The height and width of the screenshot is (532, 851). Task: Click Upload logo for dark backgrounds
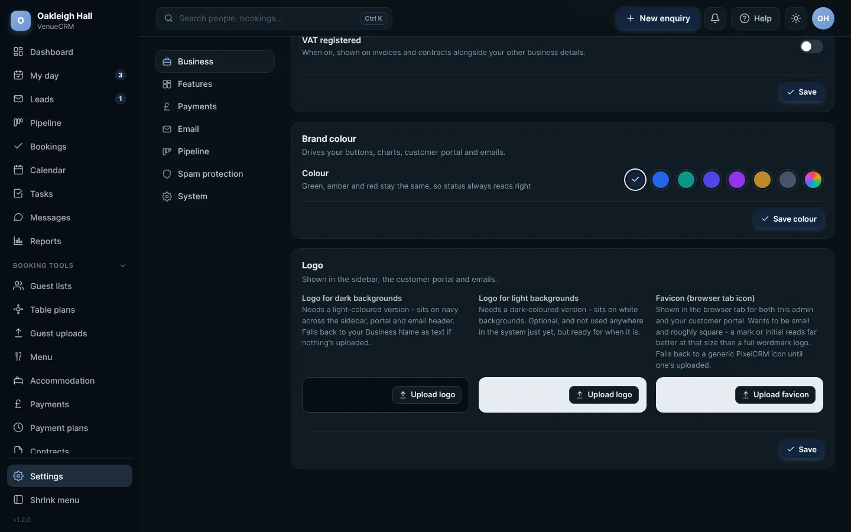click(427, 395)
